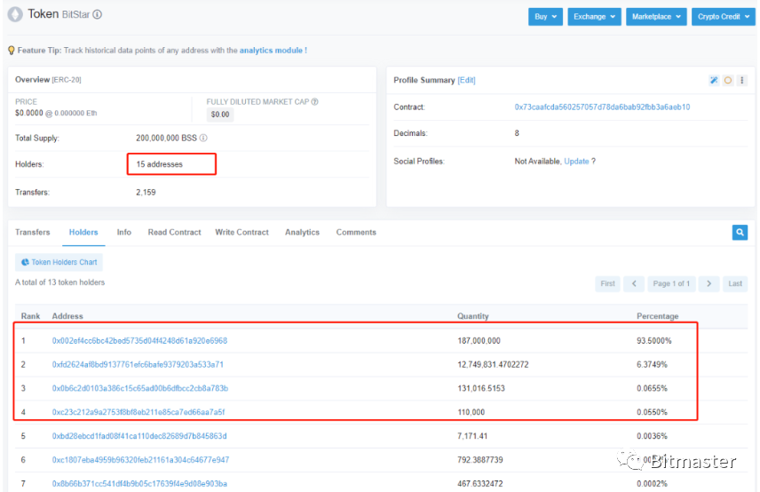This screenshot has width=760, height=492.
Task: Open rank 2 holder address 0xfd2624af8bd...
Action: coord(138,364)
